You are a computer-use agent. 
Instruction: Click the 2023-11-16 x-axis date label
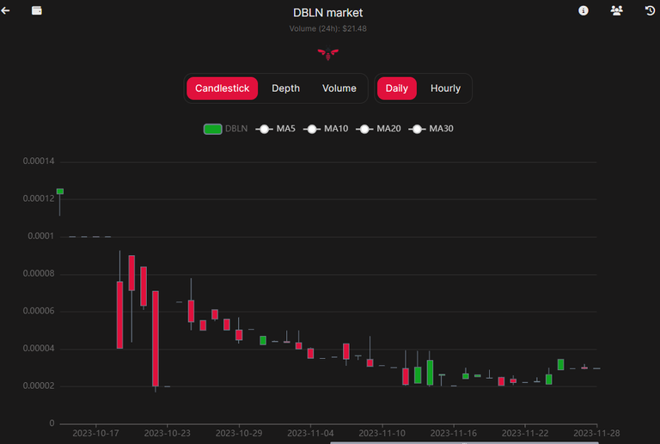454,433
